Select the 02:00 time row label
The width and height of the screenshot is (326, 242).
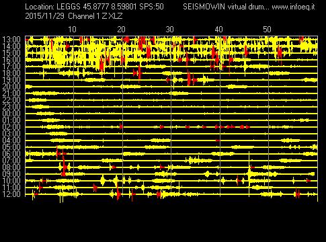point(11,127)
